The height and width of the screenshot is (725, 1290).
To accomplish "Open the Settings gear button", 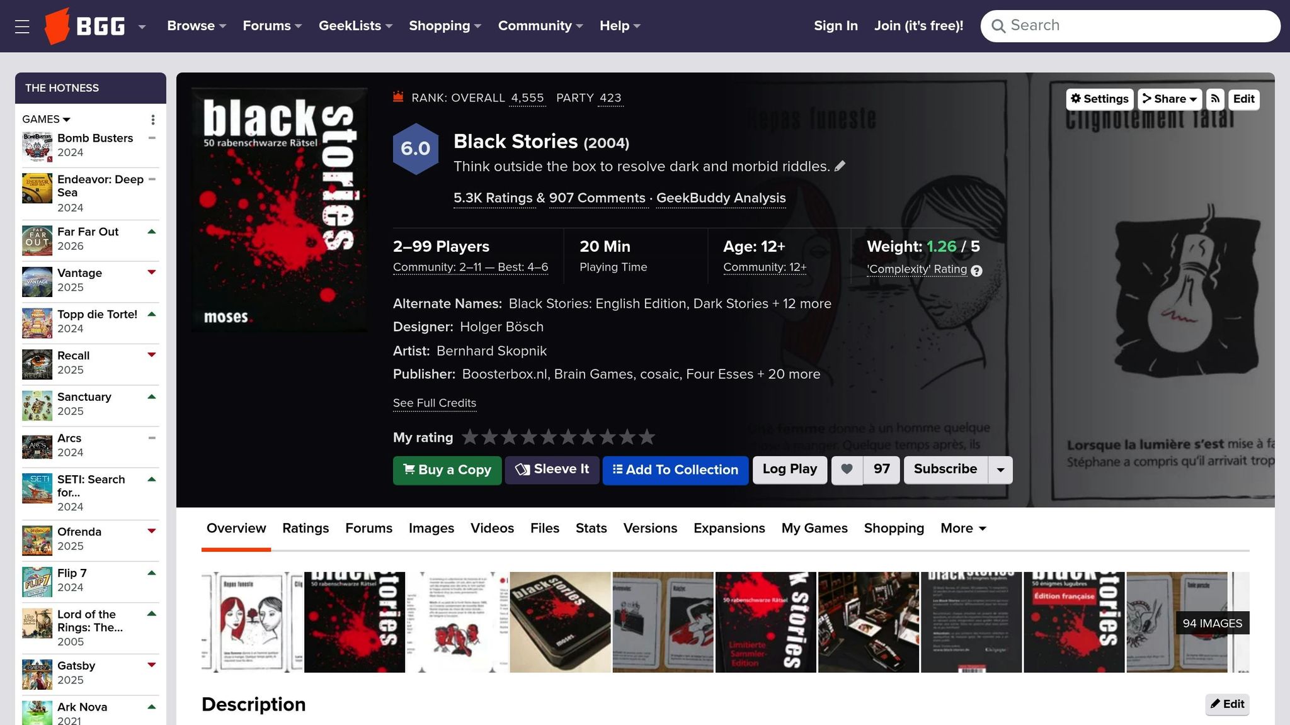I will [x=1100, y=99].
